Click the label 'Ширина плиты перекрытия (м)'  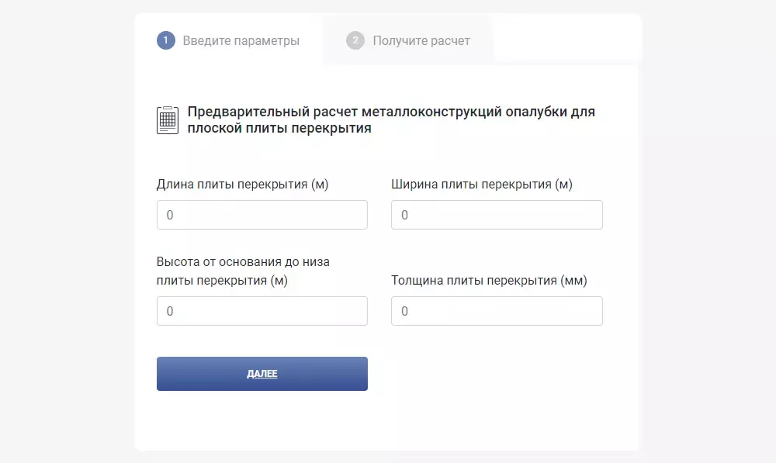coord(482,185)
